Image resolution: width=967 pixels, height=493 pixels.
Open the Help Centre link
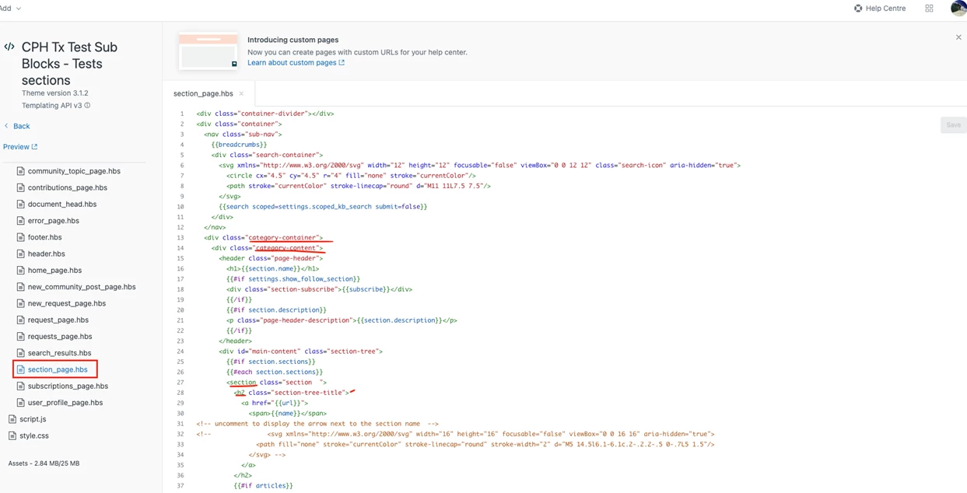[880, 9]
